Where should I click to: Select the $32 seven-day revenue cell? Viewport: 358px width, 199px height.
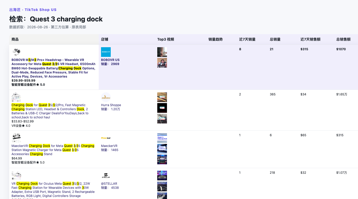(303, 173)
